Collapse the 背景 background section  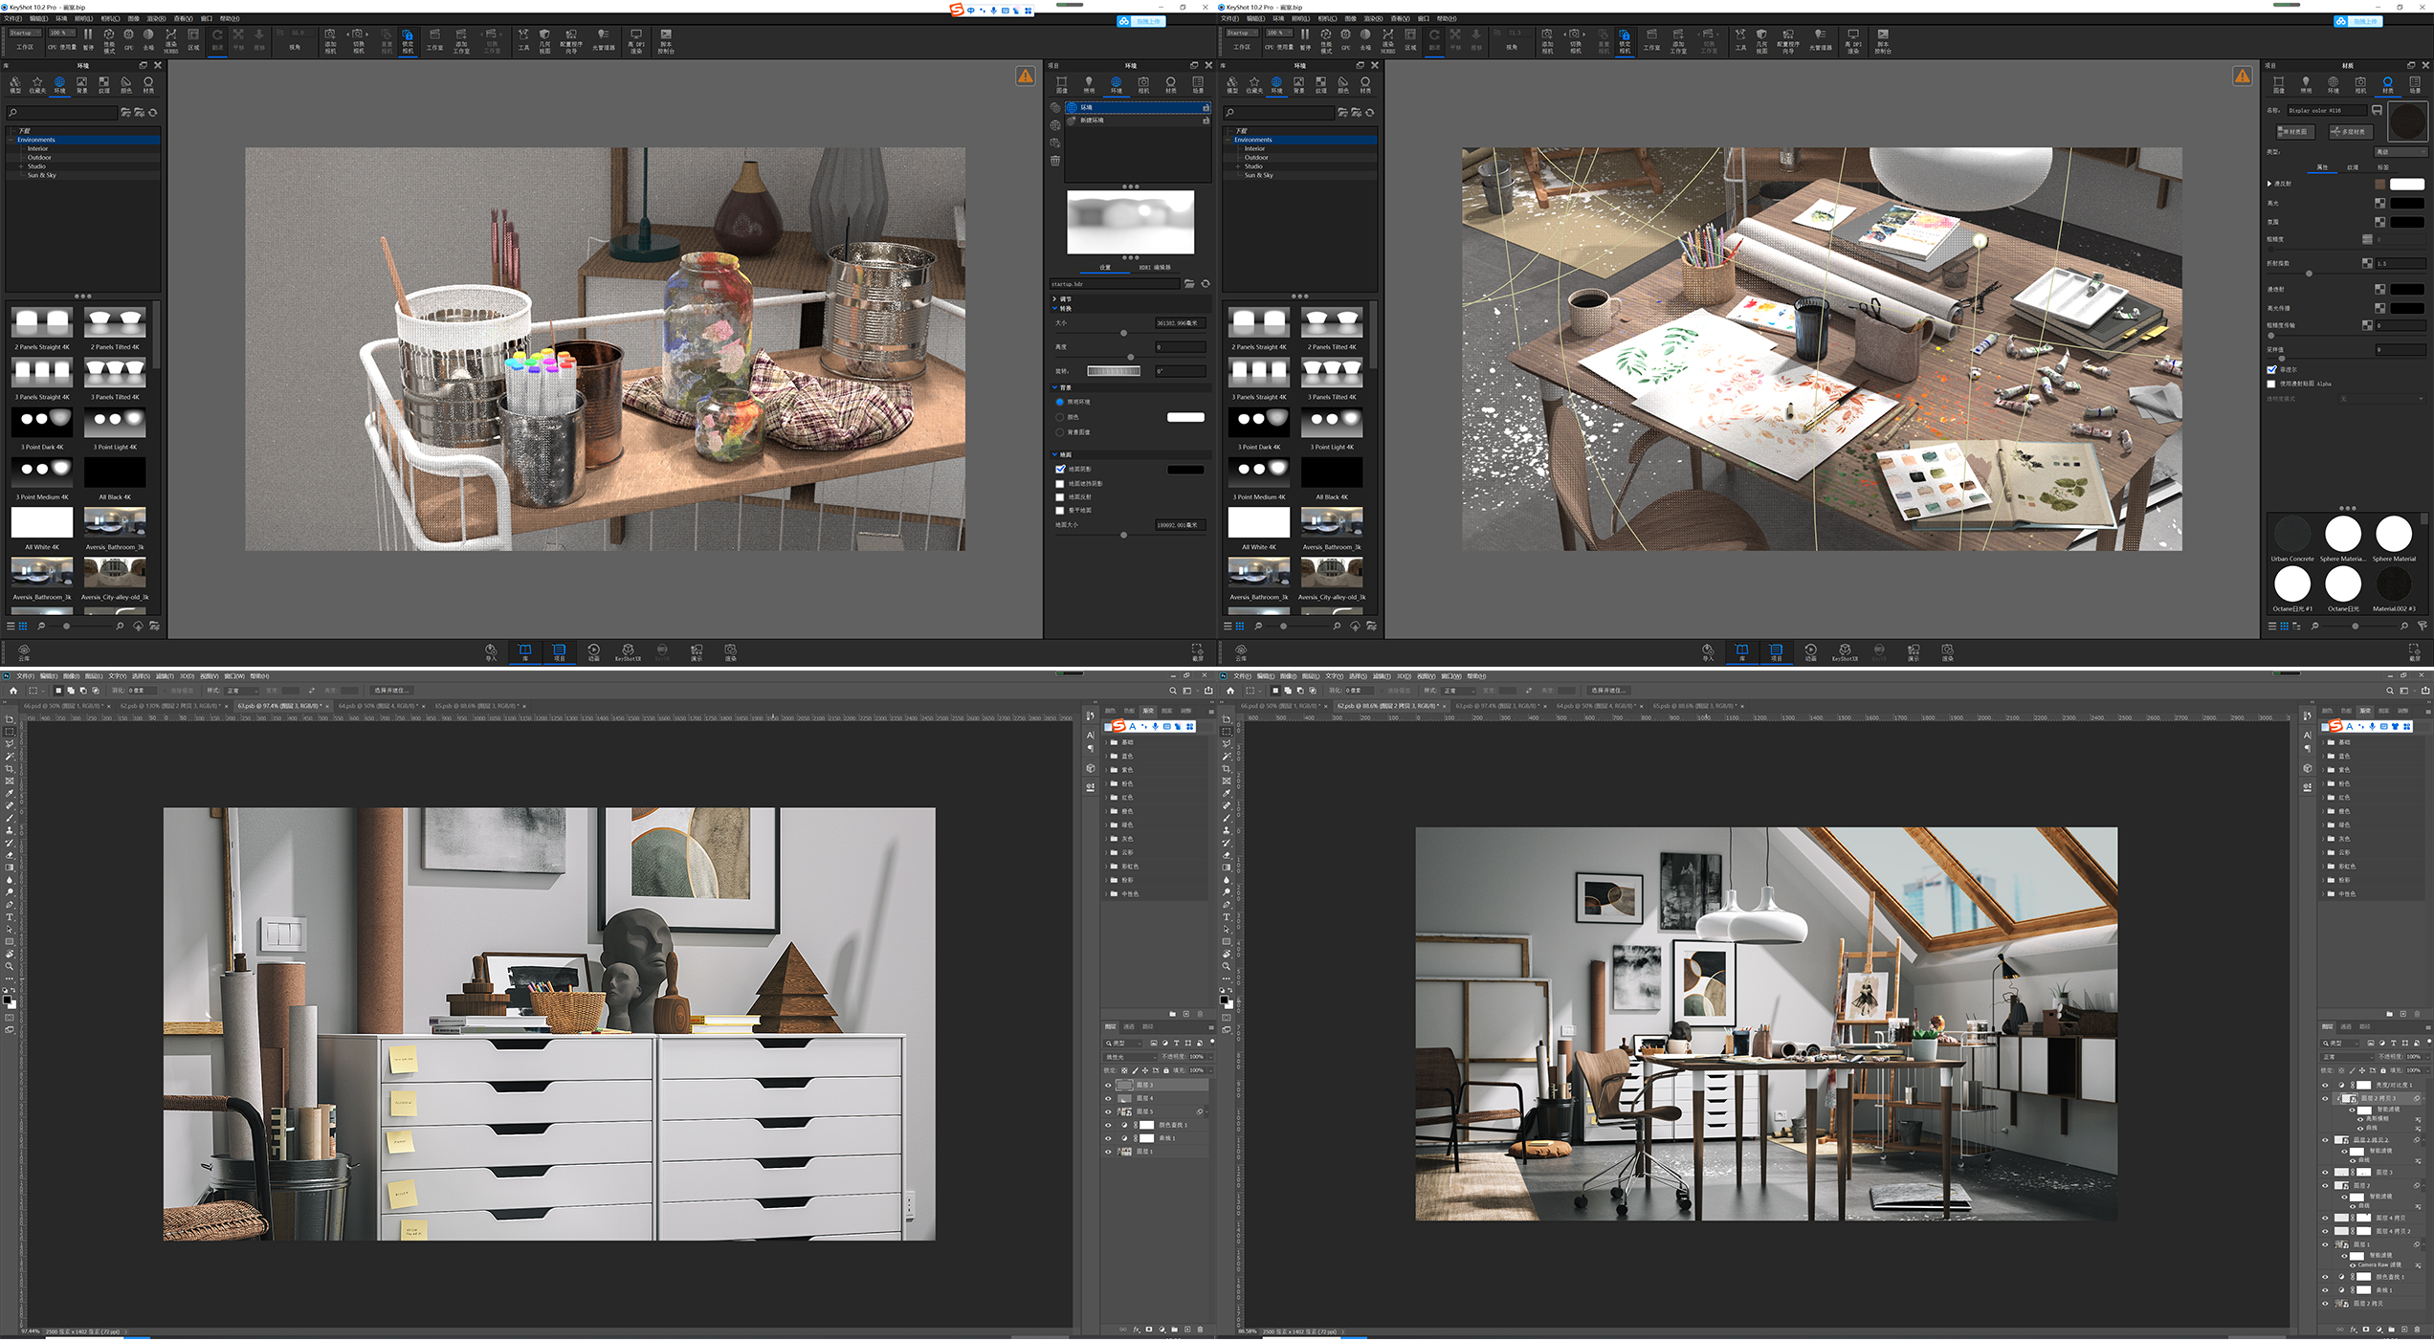pos(1055,387)
